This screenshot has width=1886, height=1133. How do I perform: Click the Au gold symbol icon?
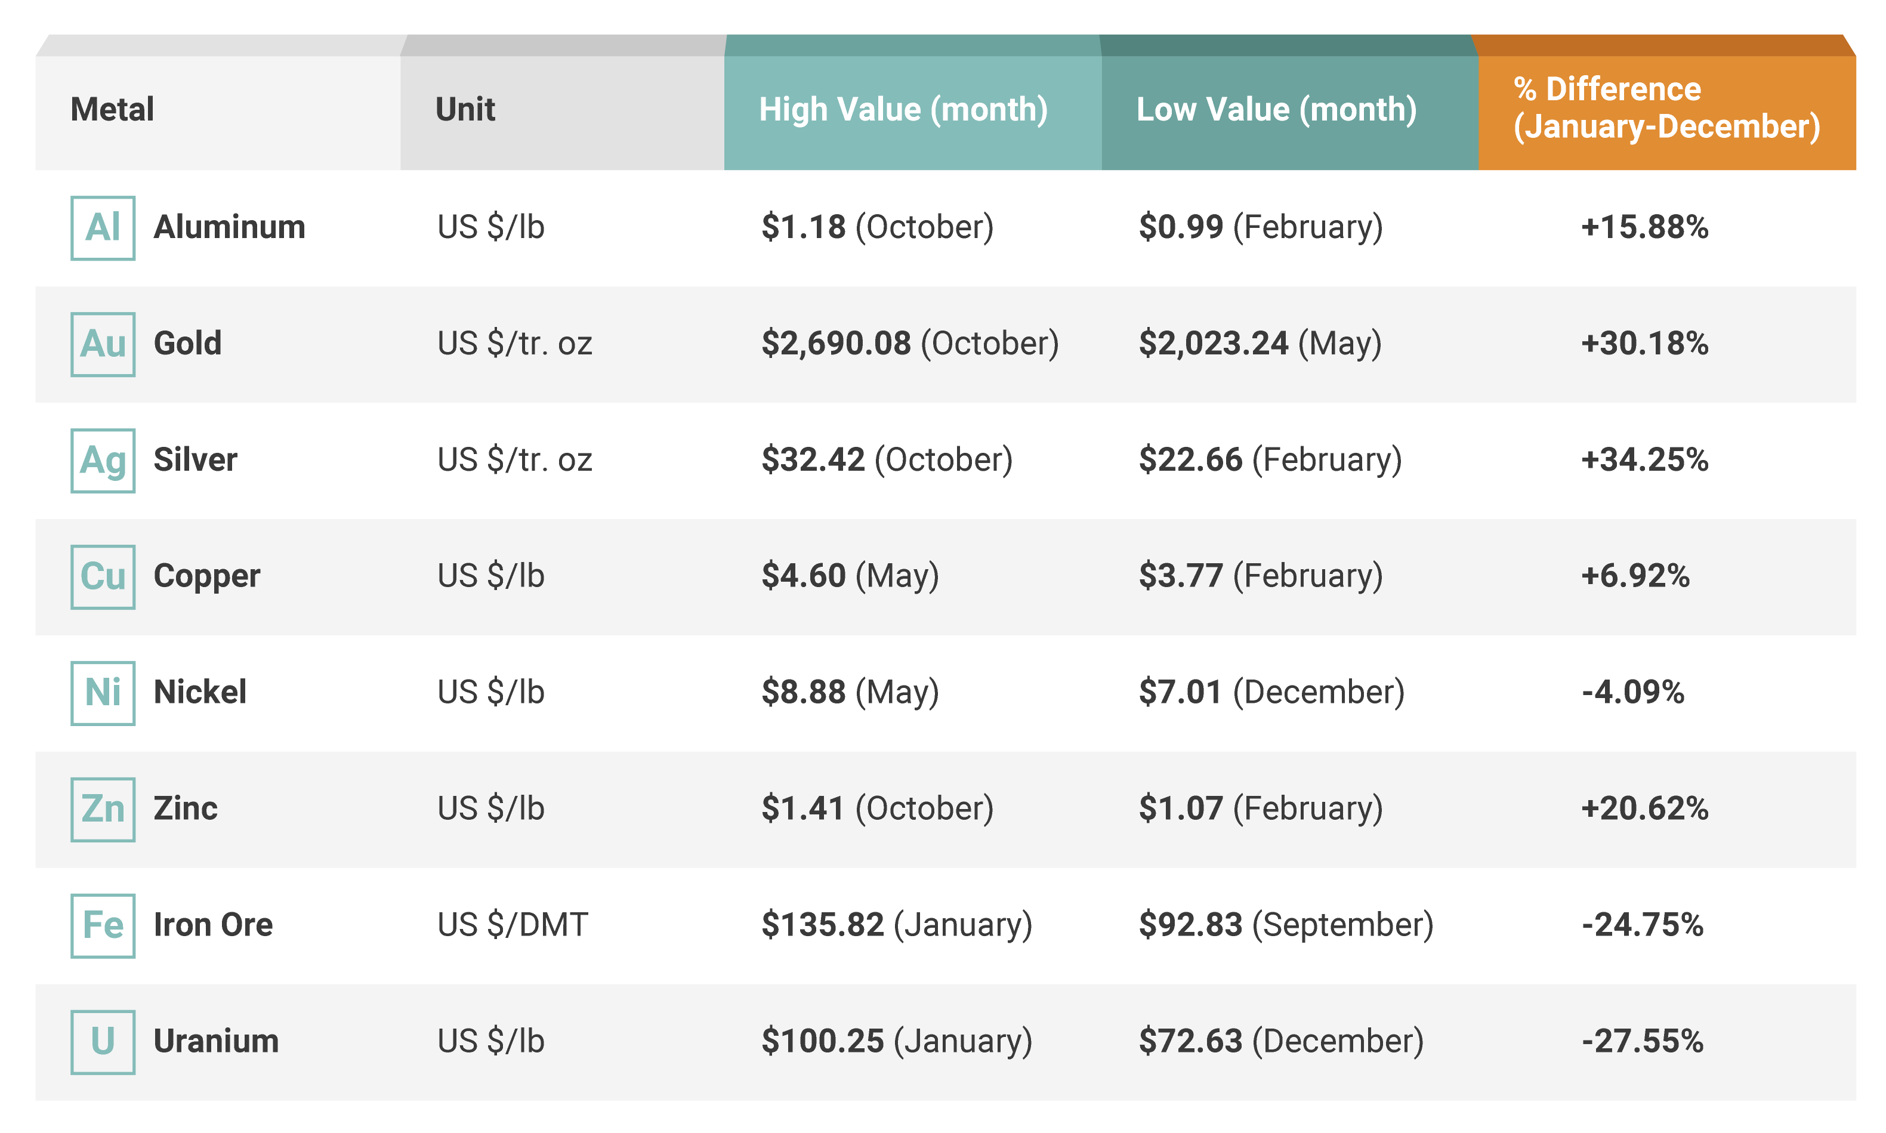pyautogui.click(x=103, y=344)
